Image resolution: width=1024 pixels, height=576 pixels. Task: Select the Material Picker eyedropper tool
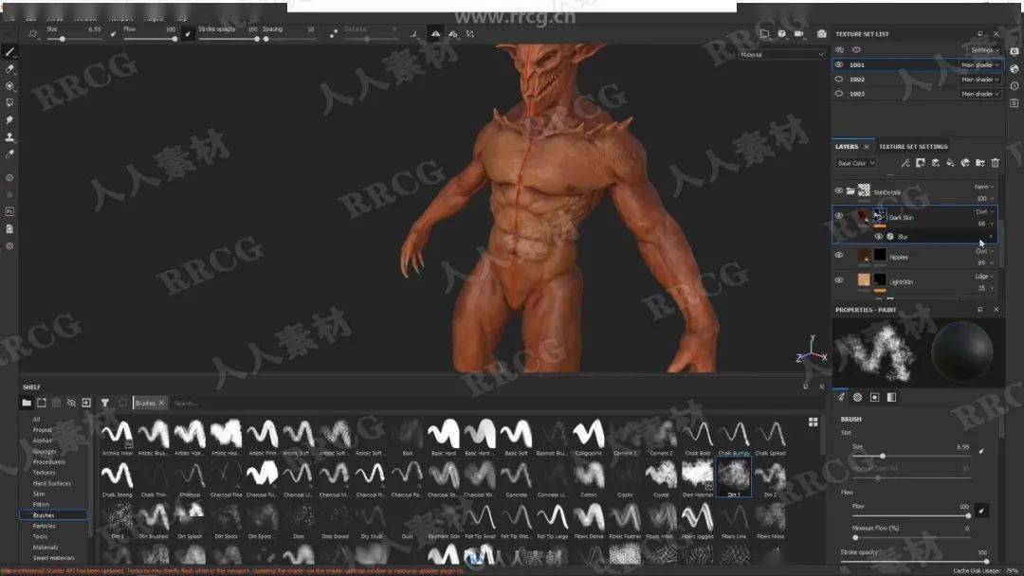pyautogui.click(x=9, y=154)
